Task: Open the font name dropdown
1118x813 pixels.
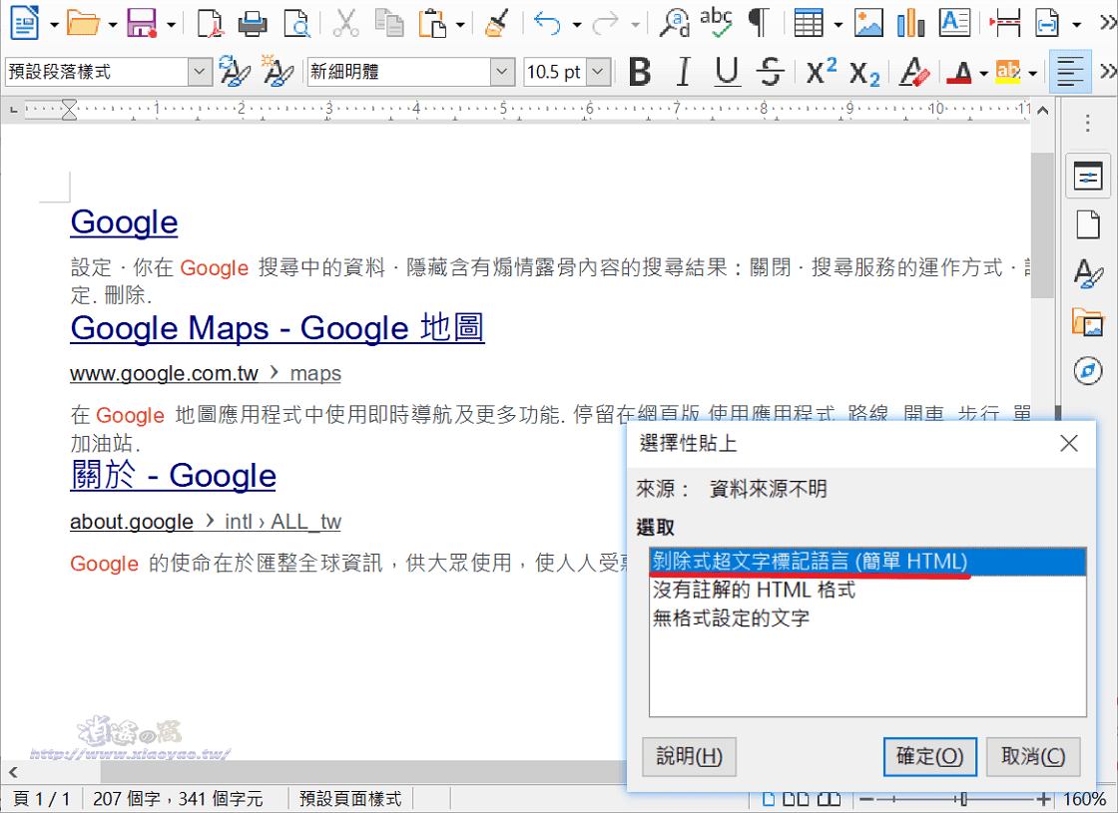Action: [501, 71]
